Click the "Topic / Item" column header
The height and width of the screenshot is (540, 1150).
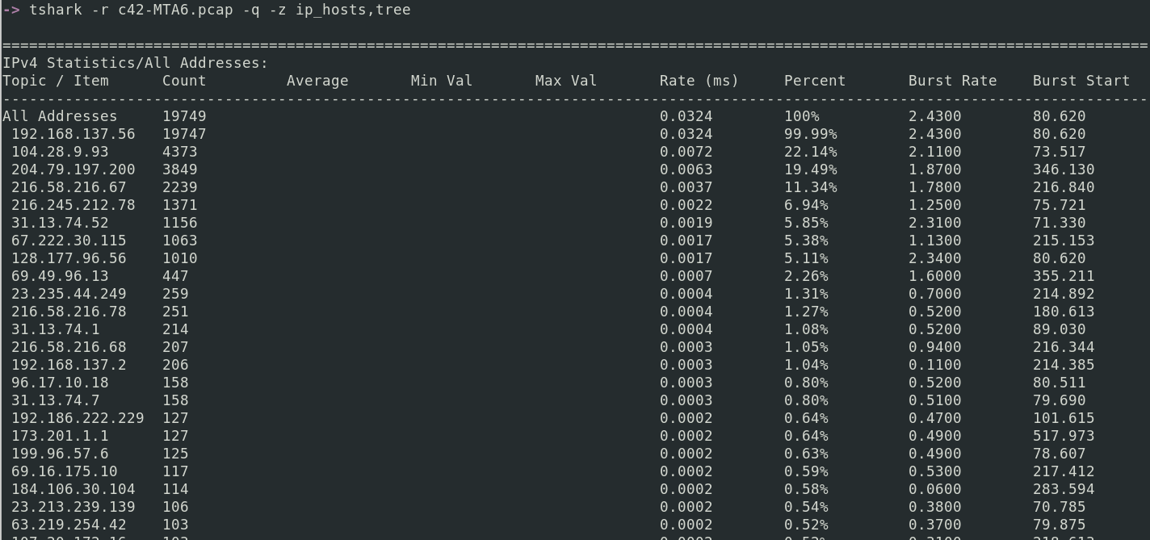56,81
